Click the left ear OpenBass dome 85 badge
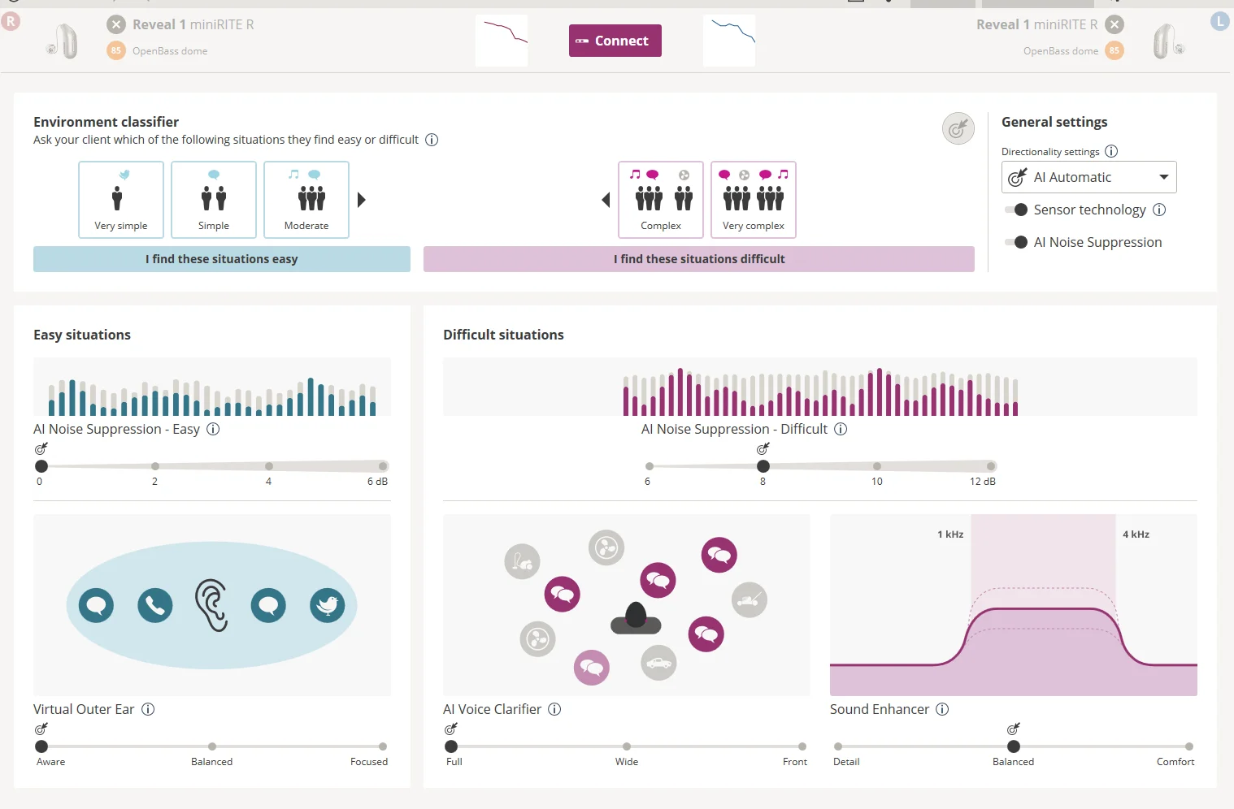The height and width of the screenshot is (809, 1234). tap(1115, 50)
